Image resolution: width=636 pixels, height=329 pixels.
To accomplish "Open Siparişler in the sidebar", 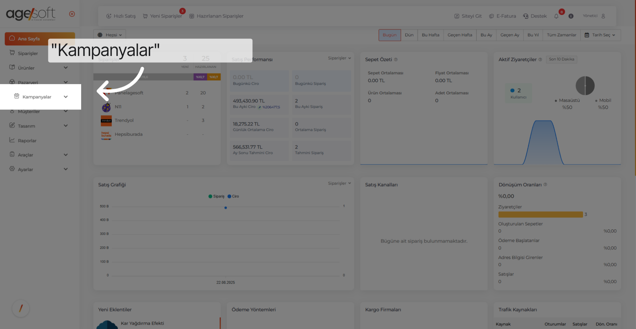I will (28, 53).
